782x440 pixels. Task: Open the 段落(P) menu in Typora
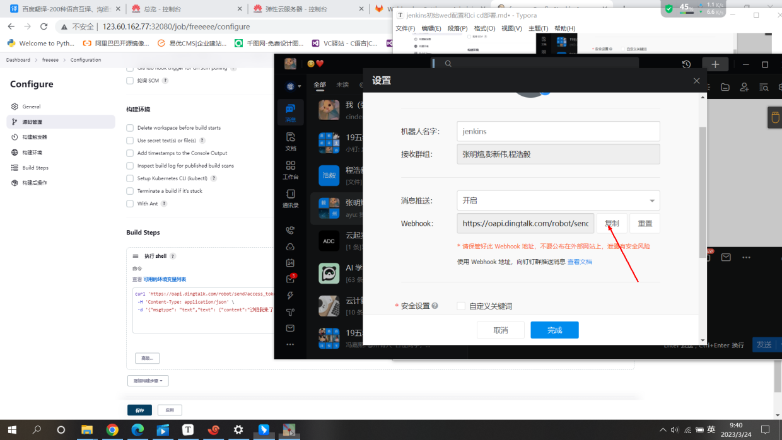pyautogui.click(x=458, y=28)
